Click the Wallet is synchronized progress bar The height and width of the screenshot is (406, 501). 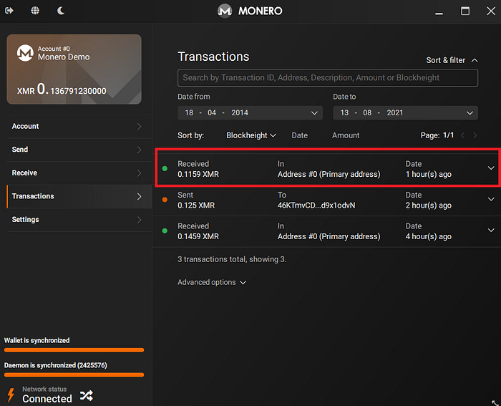pyautogui.click(x=74, y=350)
